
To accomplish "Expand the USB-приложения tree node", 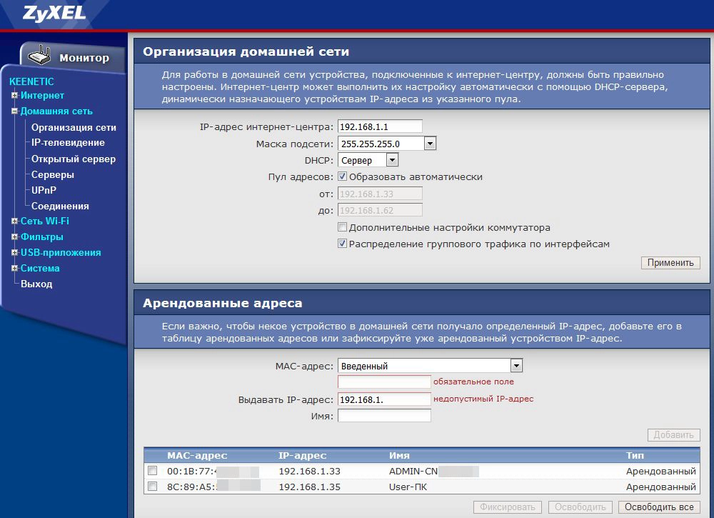I will pyautogui.click(x=14, y=252).
